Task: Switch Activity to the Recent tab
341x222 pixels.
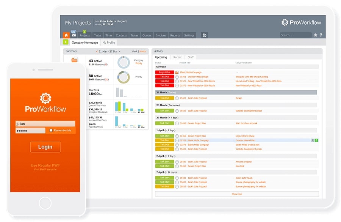Action: click(x=177, y=57)
